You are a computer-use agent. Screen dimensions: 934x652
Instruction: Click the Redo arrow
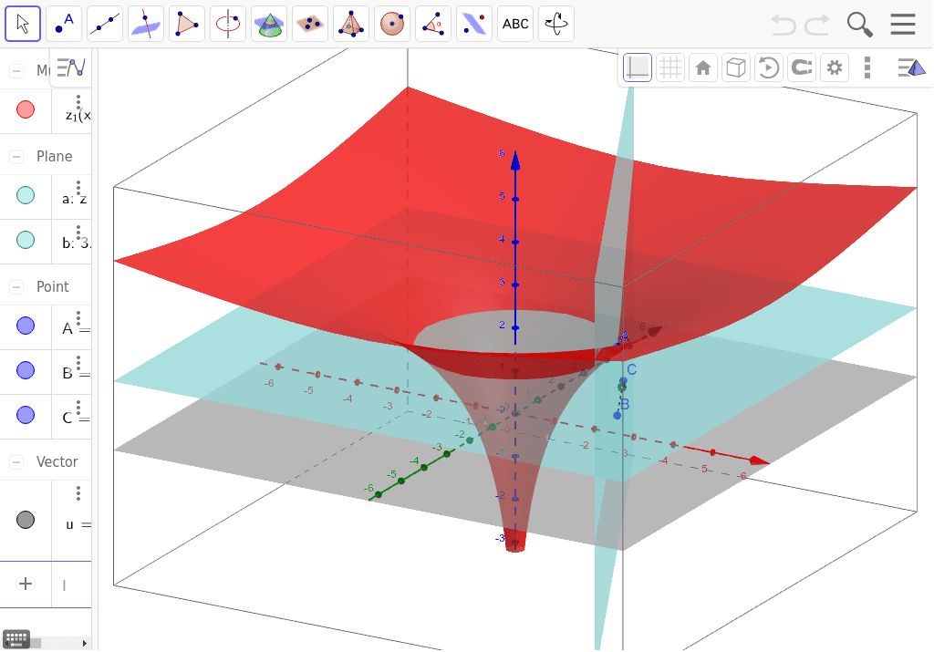point(817,25)
